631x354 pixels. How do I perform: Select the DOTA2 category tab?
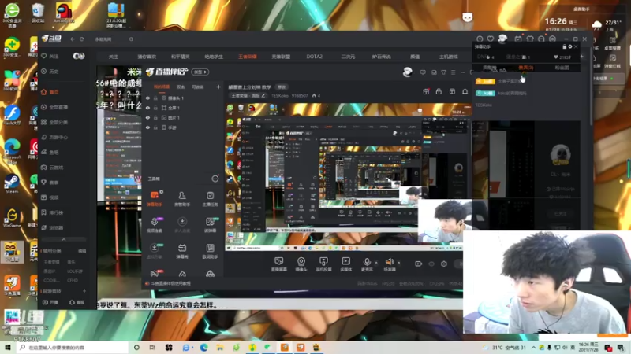point(314,57)
